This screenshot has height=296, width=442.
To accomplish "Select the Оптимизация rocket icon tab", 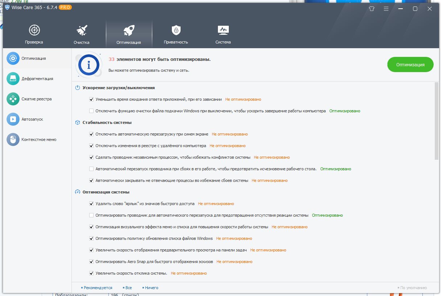I will point(129,30).
